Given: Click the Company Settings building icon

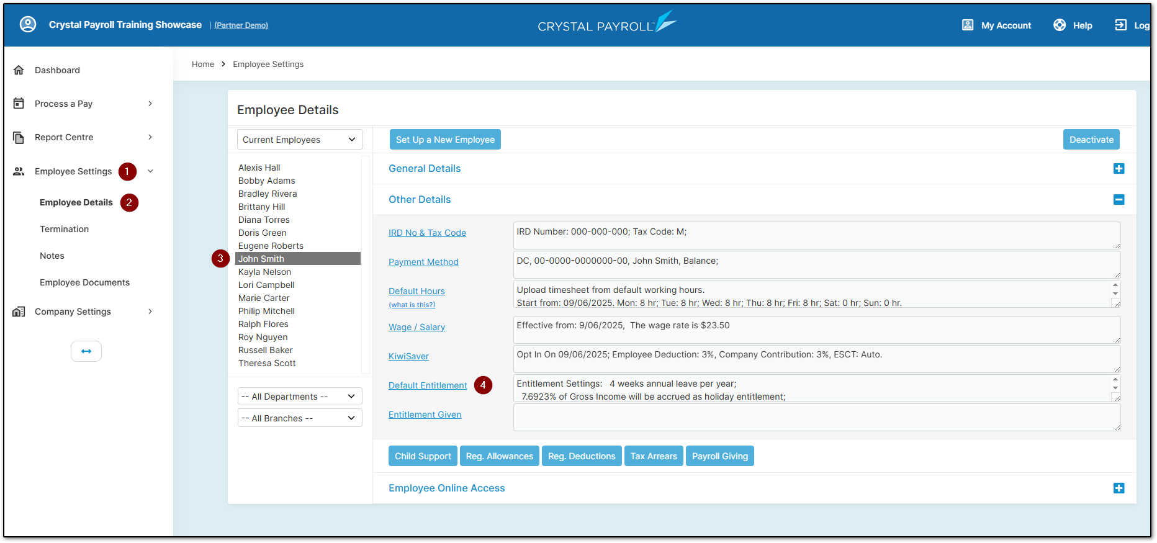Looking at the screenshot, I should tap(19, 312).
